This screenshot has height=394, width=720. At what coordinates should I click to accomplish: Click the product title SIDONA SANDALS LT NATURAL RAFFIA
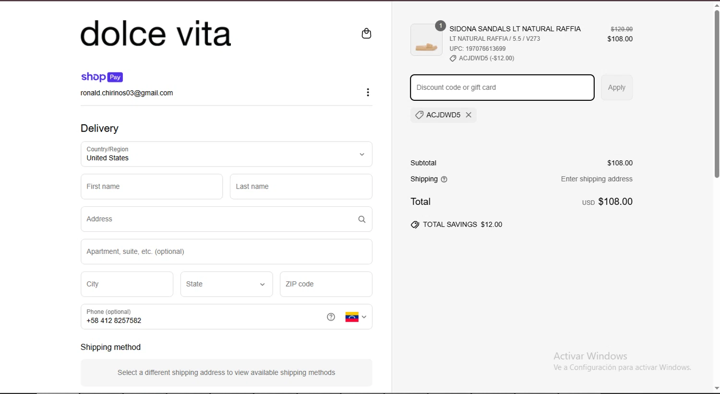[515, 29]
